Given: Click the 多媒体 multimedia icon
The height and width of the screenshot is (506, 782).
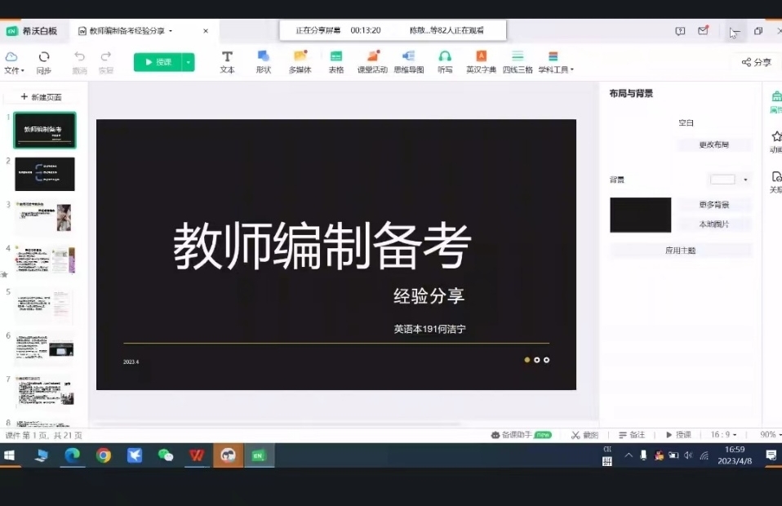Looking at the screenshot, I should (x=300, y=61).
